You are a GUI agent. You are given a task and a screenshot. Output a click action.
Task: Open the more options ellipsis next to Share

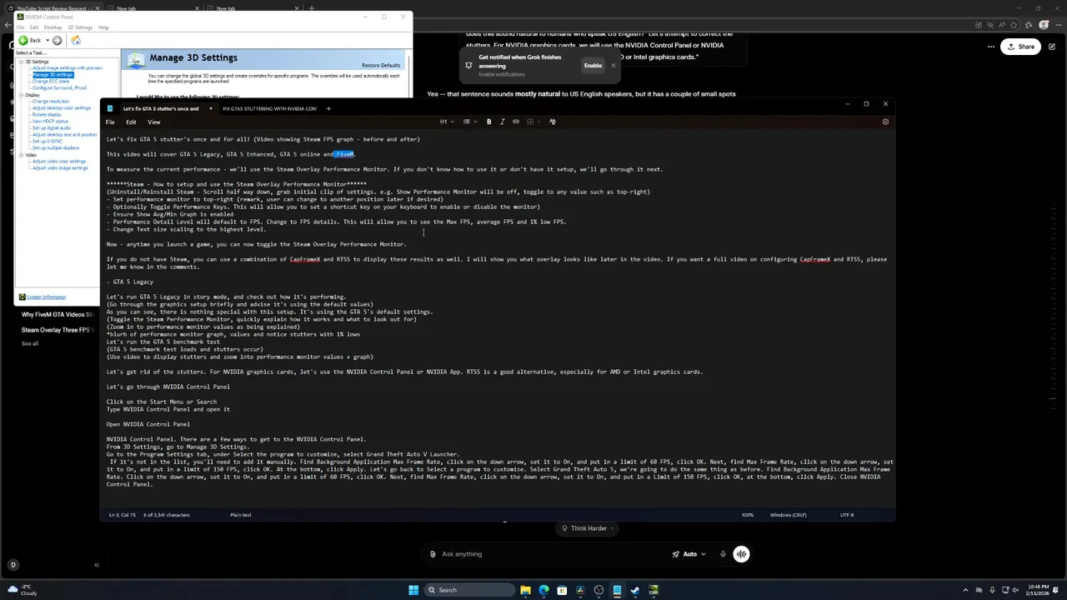991,47
